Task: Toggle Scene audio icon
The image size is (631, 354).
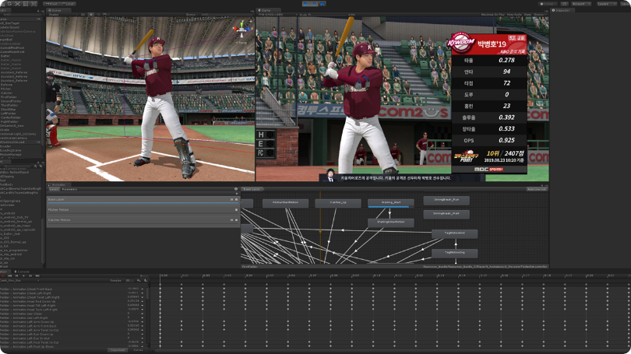Action: [98, 15]
